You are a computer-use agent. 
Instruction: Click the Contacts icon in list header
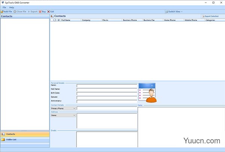52,16
